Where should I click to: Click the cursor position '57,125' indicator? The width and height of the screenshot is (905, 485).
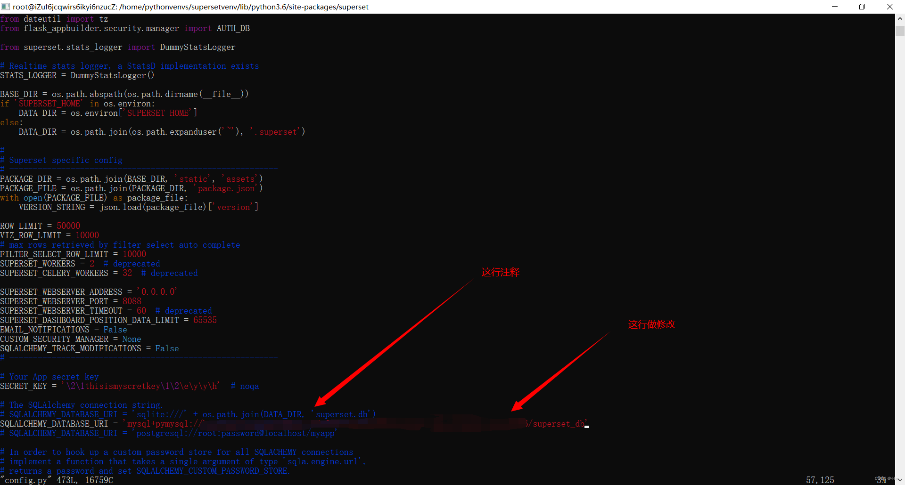[x=820, y=480]
